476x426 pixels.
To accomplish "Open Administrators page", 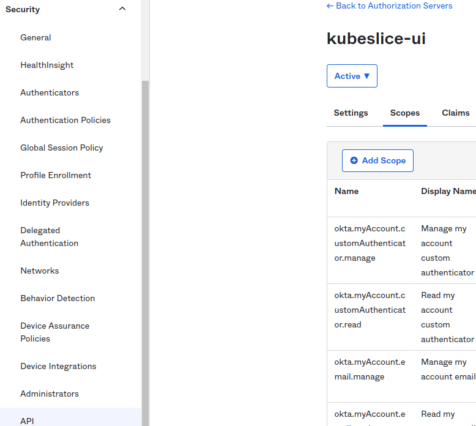I will (50, 394).
